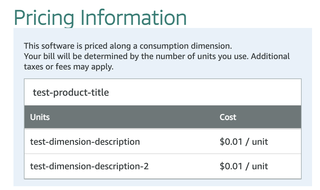The width and height of the screenshot is (320, 190).
Task: Select the test-dimension-description row label
Action: point(85,142)
